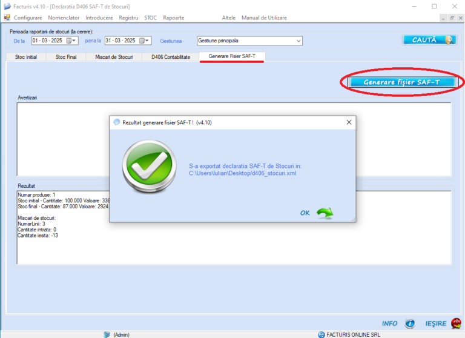
Task: Switch to the Miscari de Stocuri tab
Action: [114, 56]
